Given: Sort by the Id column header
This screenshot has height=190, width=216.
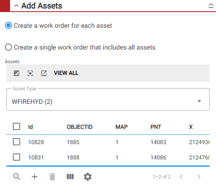Looking at the screenshot, I should (x=31, y=127).
